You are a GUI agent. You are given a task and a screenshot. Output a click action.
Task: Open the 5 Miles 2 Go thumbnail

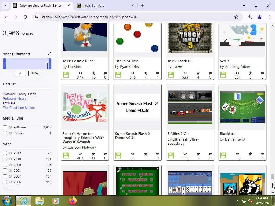[x=190, y=107]
